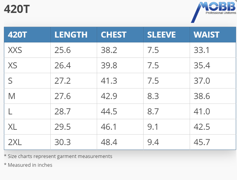Click the XXS chest value 38.2
Image resolution: width=237 pixels, height=180 pixels.
(109, 50)
